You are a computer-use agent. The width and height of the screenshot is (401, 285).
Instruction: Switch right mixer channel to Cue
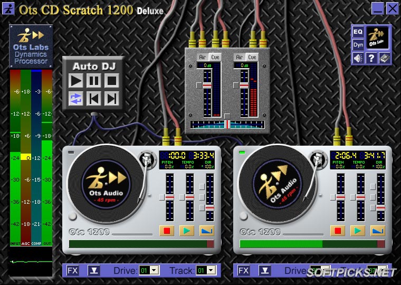click(252, 57)
